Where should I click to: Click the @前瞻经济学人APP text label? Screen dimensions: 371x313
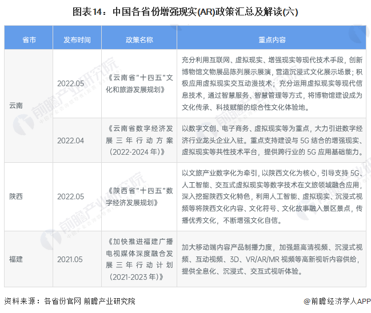click(x=338, y=301)
